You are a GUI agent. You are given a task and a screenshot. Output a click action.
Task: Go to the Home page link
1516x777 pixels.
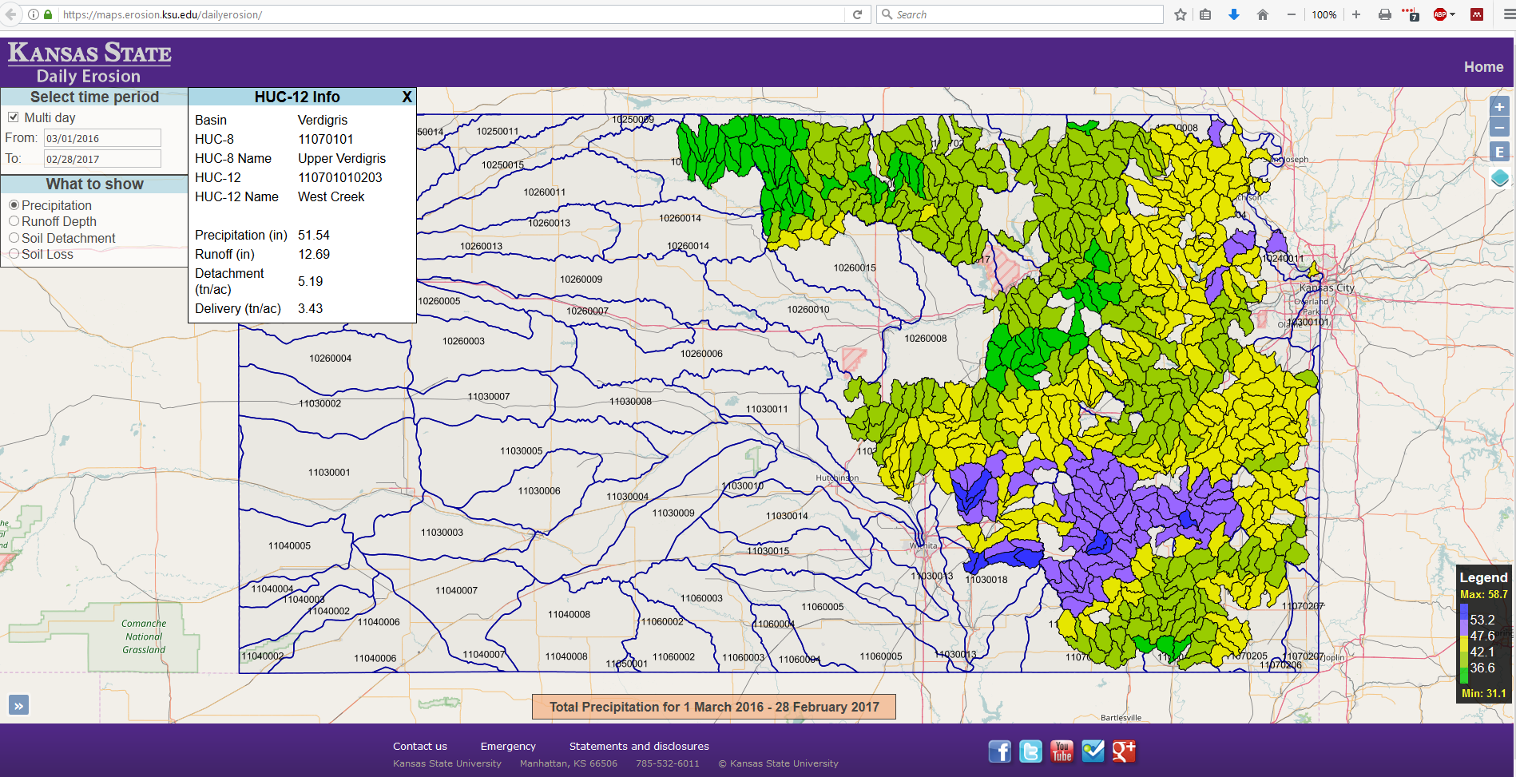(1483, 67)
